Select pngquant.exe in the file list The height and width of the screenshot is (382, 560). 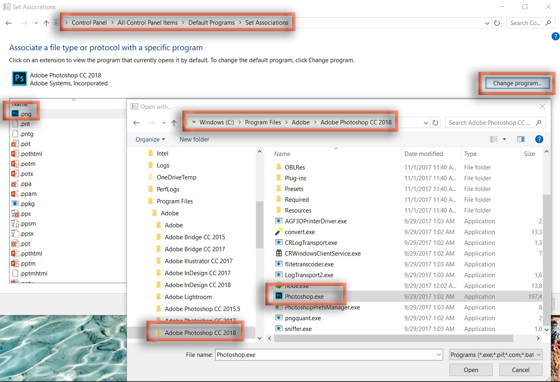(303, 318)
